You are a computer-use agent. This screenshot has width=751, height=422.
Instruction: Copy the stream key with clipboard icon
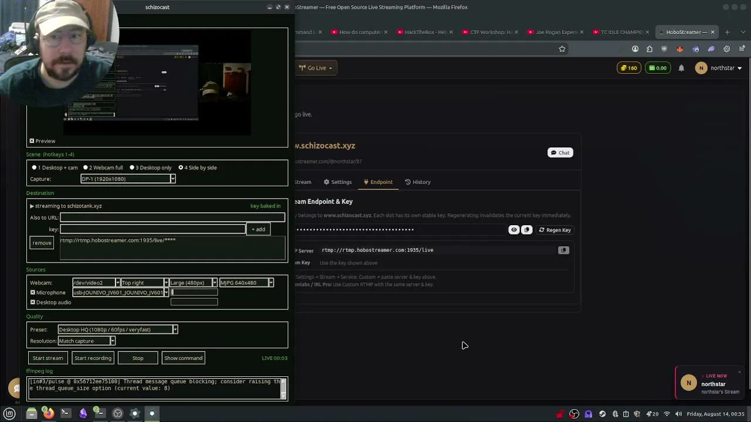[526, 230]
